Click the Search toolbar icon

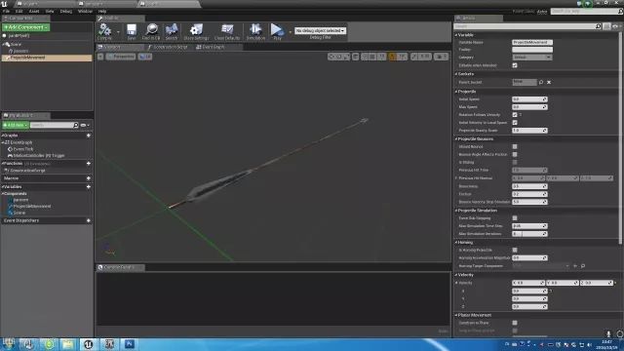pos(172,31)
